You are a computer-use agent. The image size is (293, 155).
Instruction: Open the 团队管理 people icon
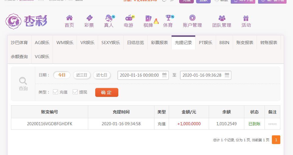click(x=222, y=18)
